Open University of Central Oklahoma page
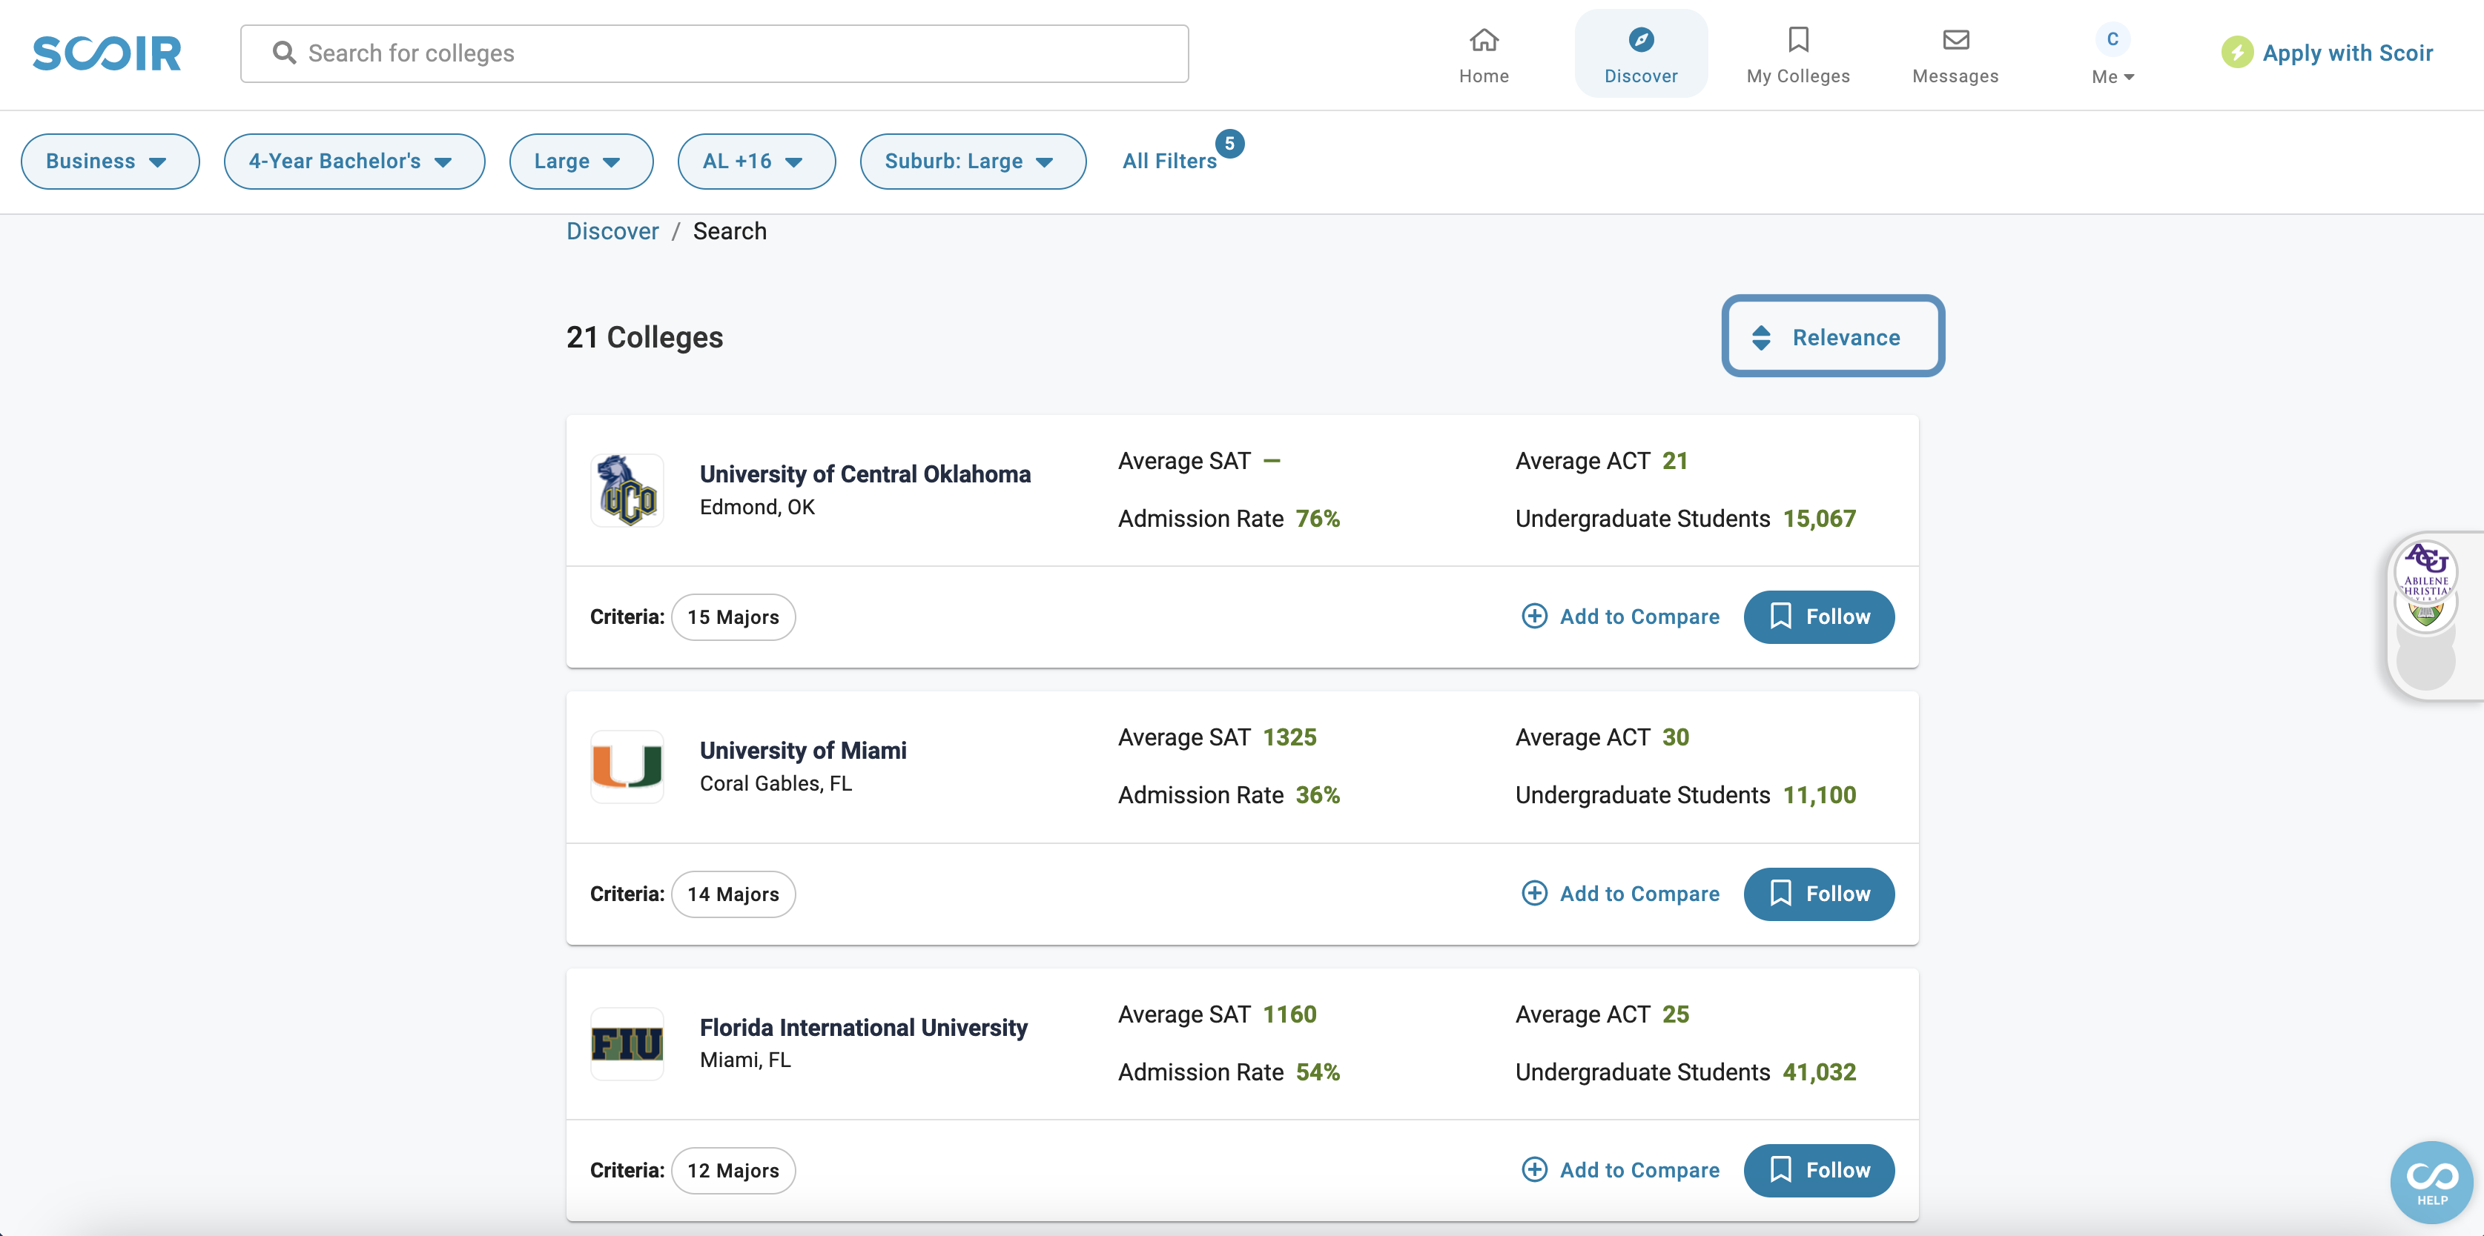The width and height of the screenshot is (2484, 1236). [865, 474]
